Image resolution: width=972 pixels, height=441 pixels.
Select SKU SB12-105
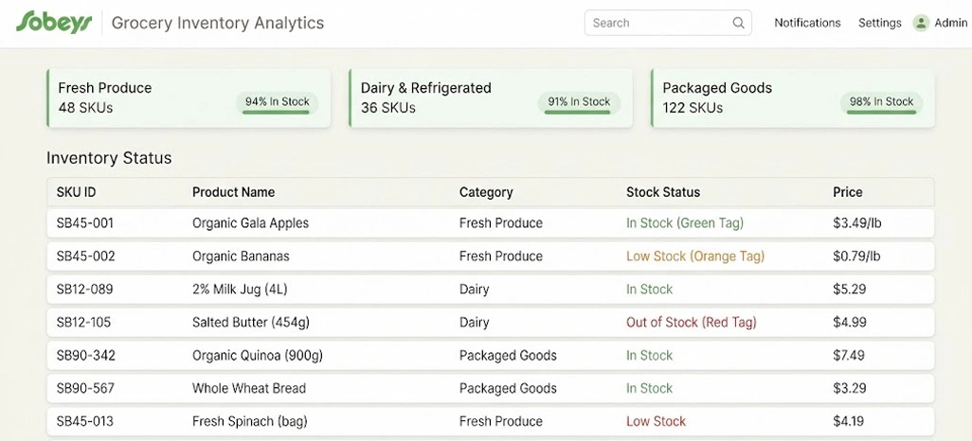tap(85, 322)
